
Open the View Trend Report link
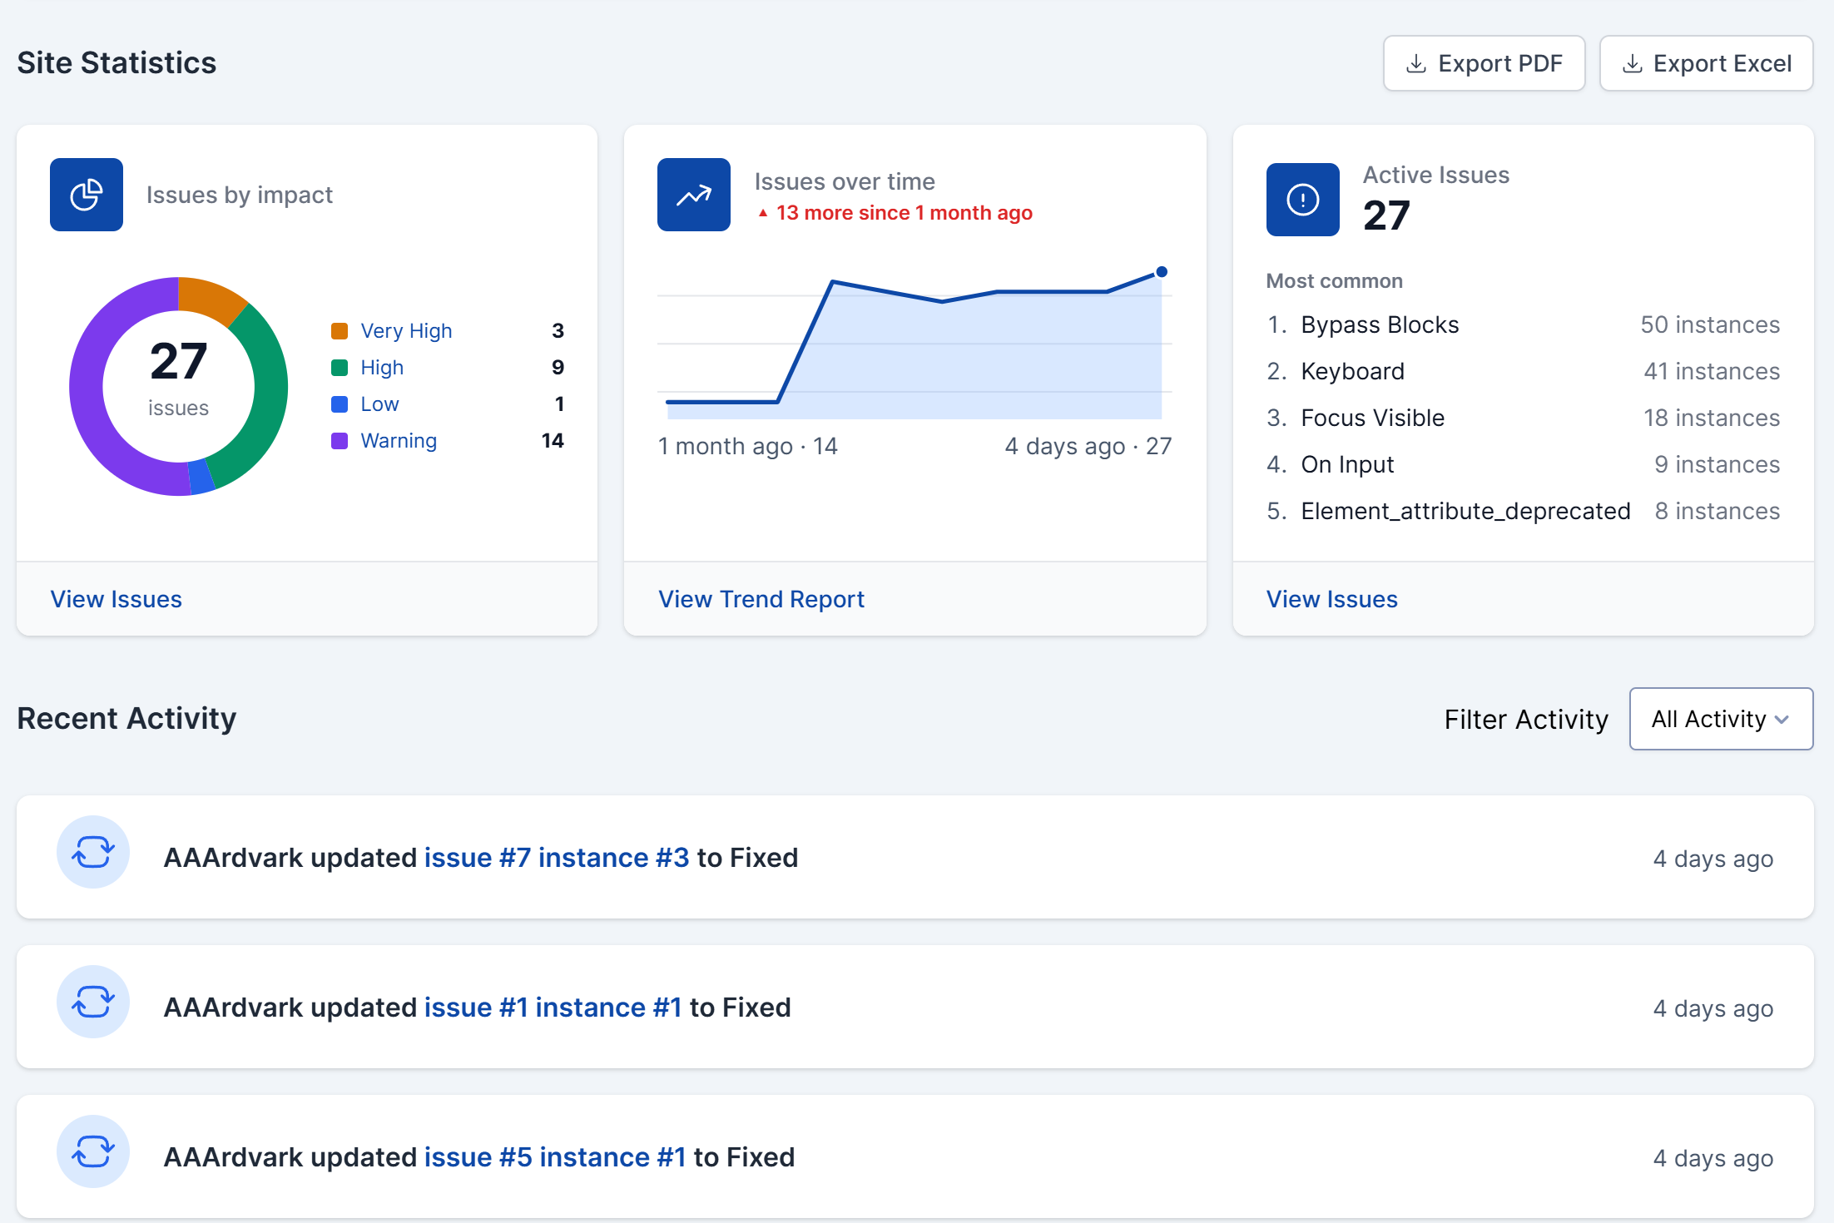pyautogui.click(x=761, y=599)
